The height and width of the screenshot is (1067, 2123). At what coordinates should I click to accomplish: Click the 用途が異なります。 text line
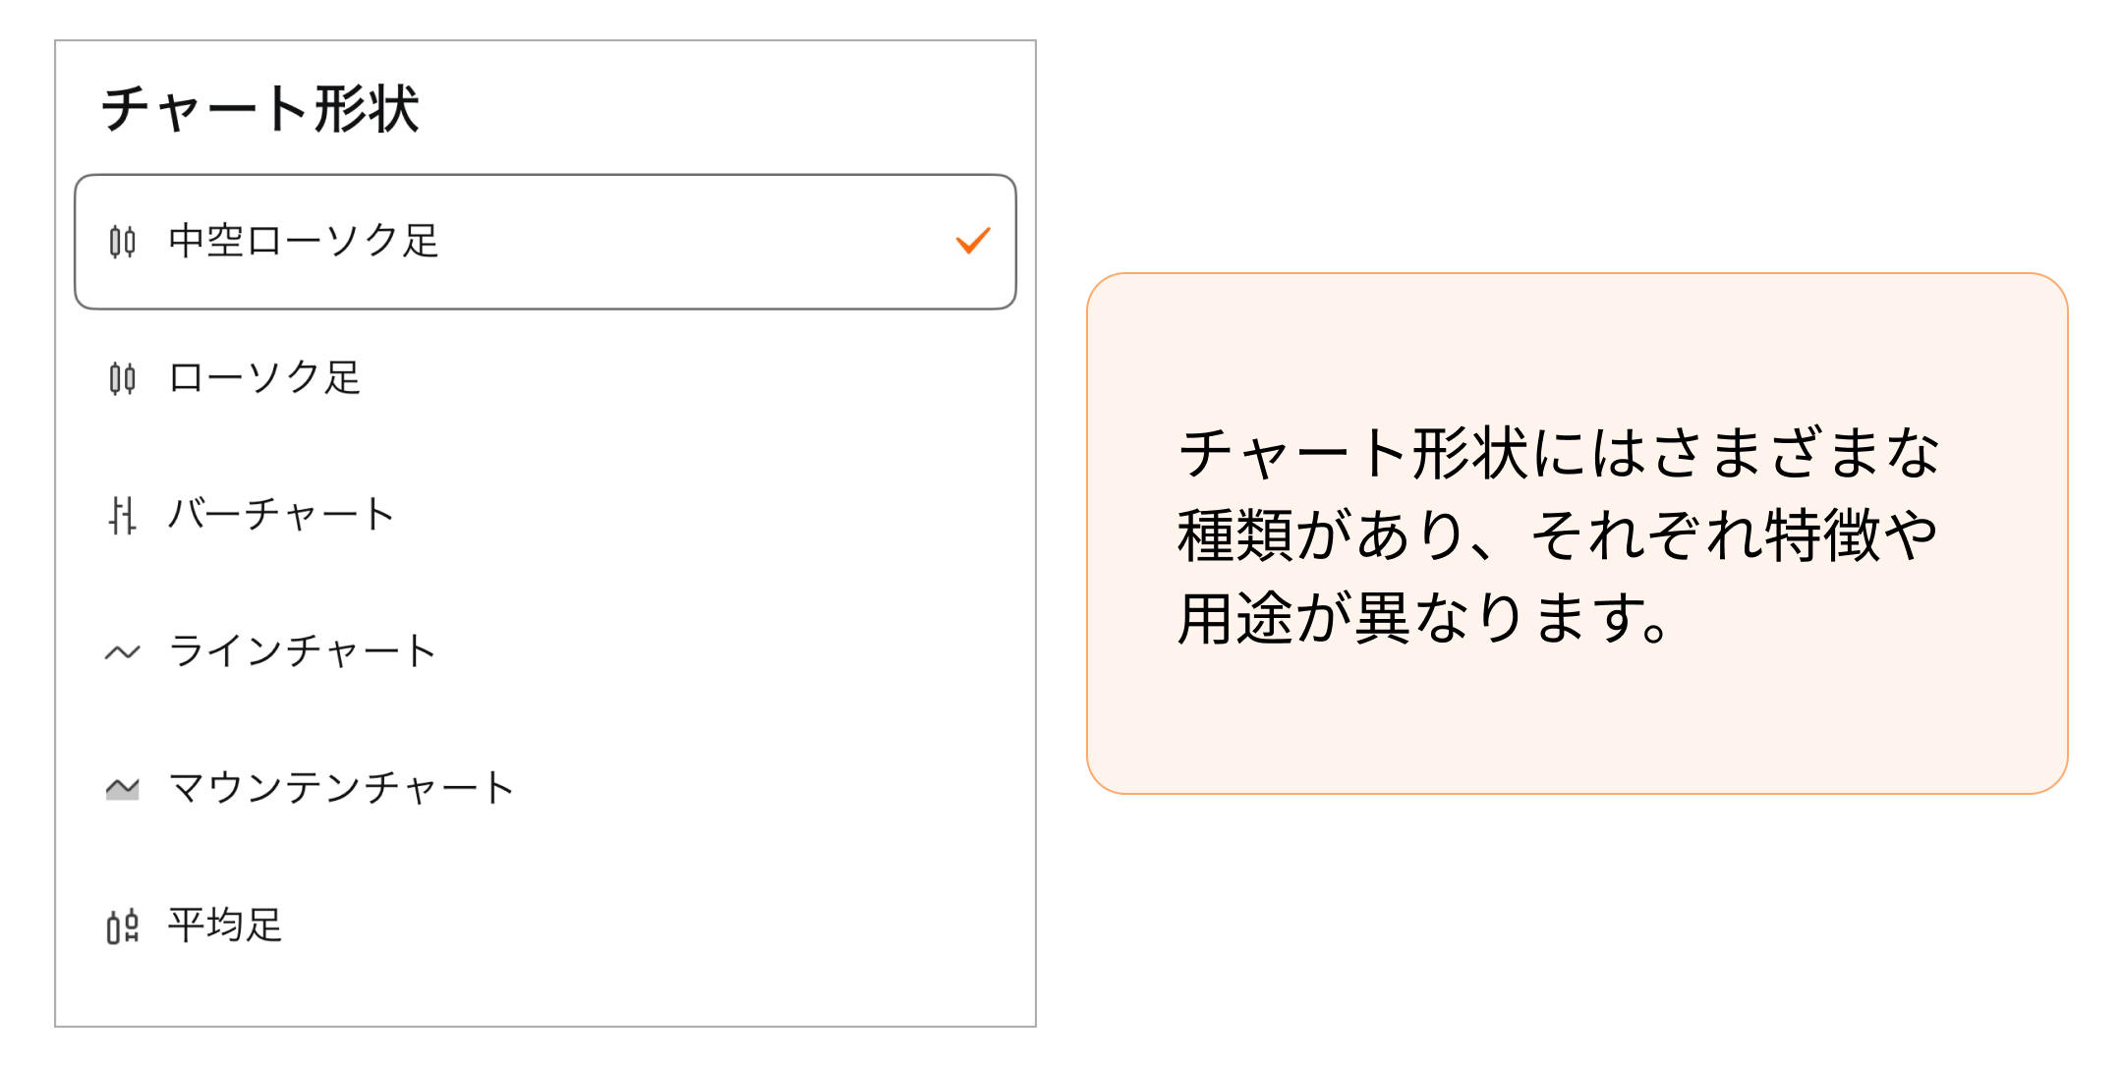tap(1423, 619)
